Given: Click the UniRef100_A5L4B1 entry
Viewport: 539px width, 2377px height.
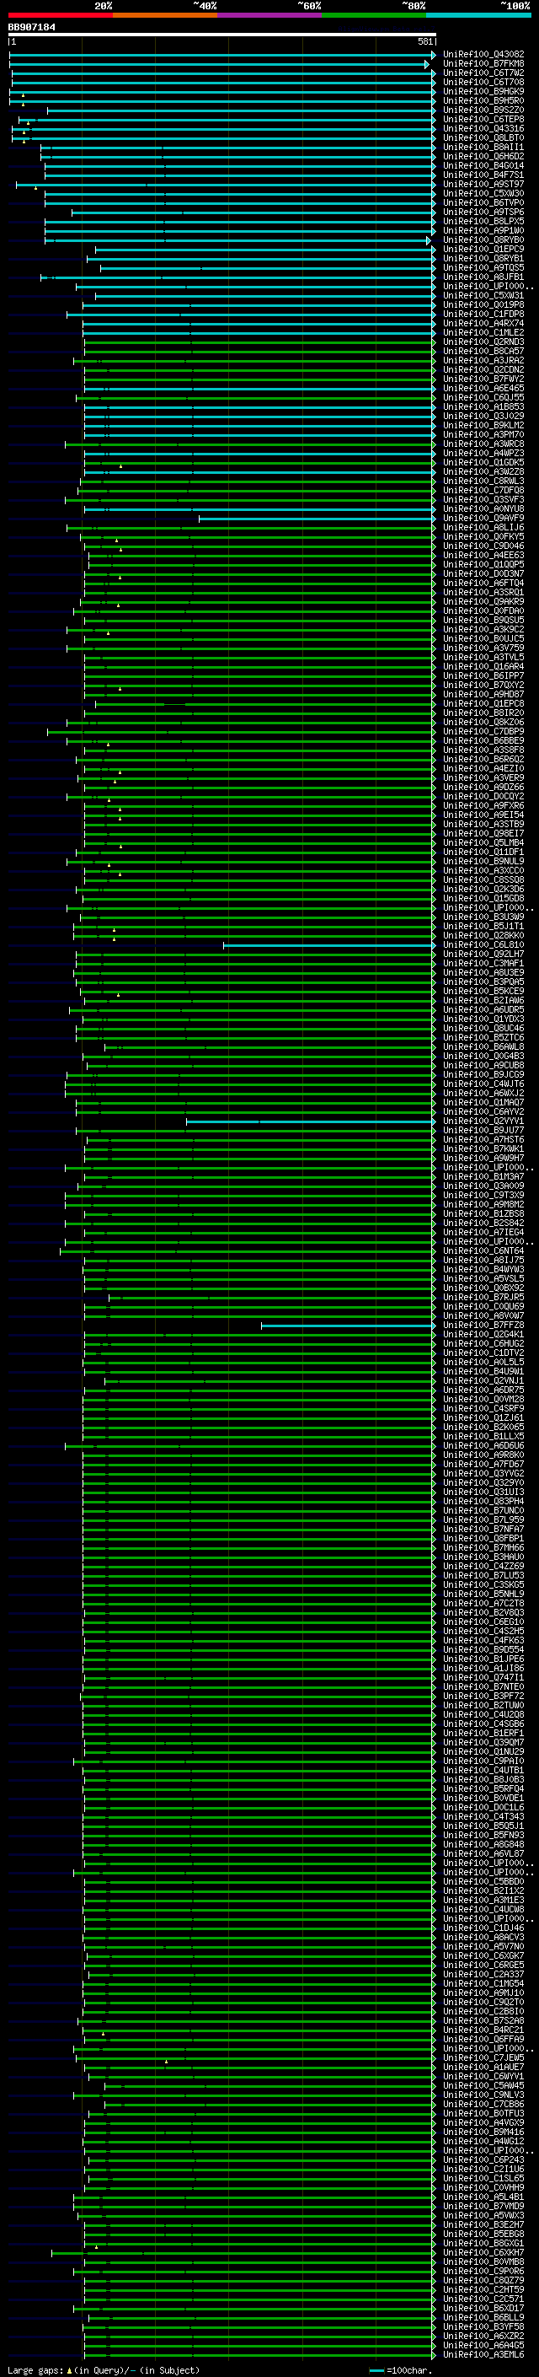Looking at the screenshot, I should point(483,2197).
